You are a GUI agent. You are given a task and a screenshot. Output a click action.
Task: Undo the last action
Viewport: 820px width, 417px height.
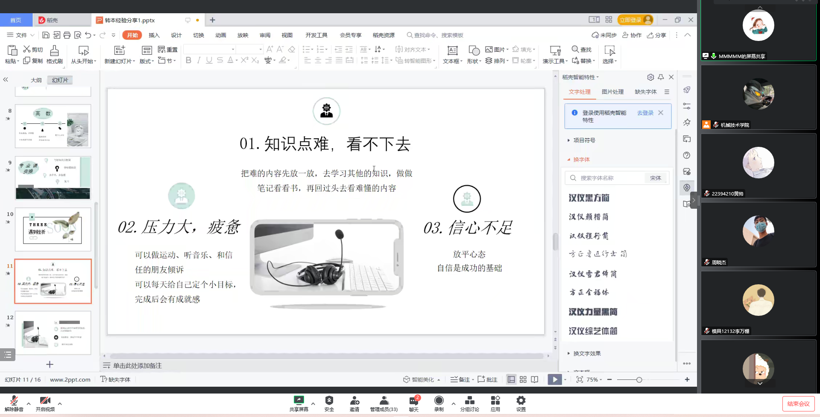point(88,35)
